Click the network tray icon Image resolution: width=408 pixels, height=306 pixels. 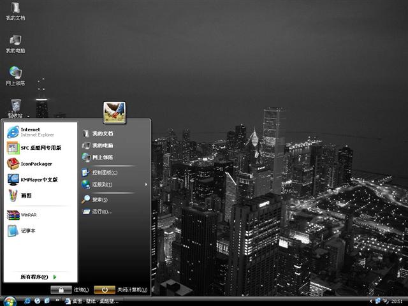pyautogui.click(x=378, y=301)
